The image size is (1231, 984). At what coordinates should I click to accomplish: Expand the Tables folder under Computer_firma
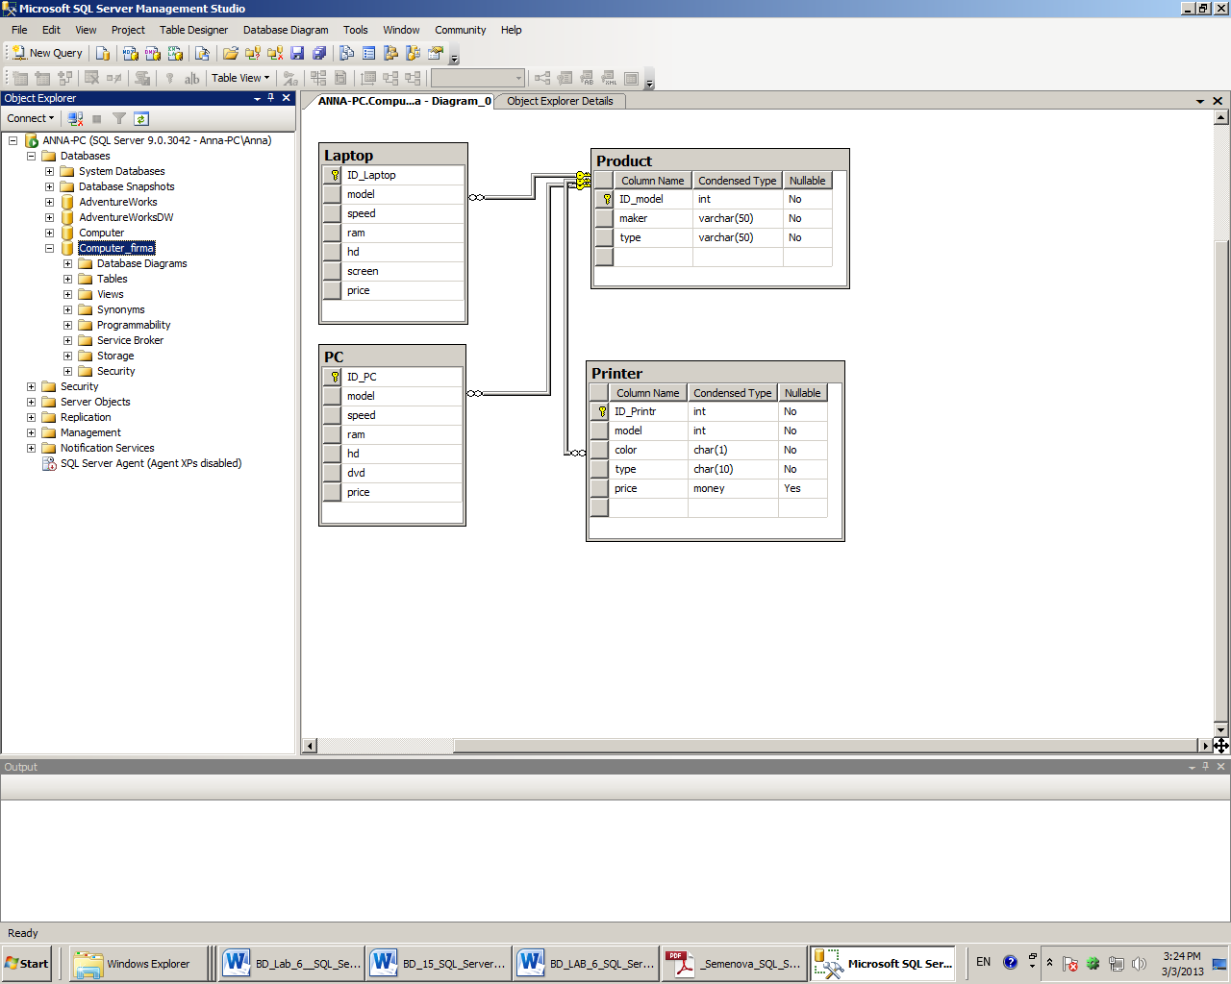point(67,279)
